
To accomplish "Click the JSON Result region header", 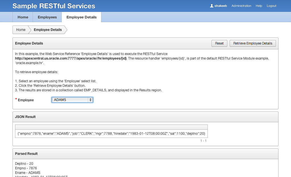I will click(x=25, y=117).
